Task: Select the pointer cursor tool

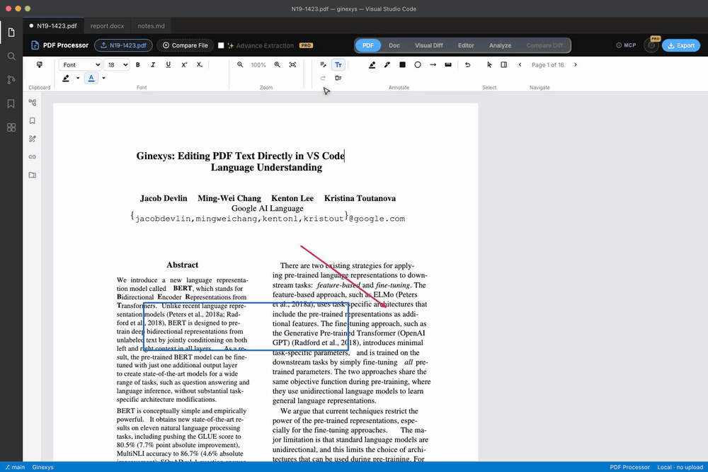Action: click(489, 64)
